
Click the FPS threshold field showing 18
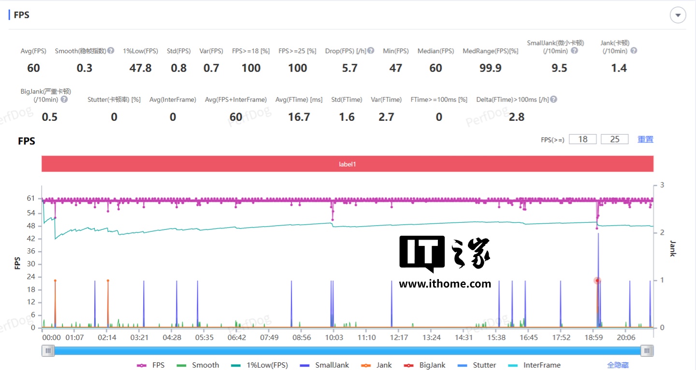(x=582, y=139)
